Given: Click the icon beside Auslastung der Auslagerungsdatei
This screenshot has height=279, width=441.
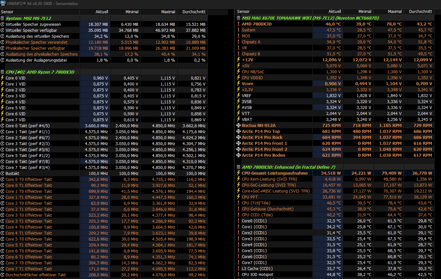Looking at the screenshot, I should [x=3, y=60].
